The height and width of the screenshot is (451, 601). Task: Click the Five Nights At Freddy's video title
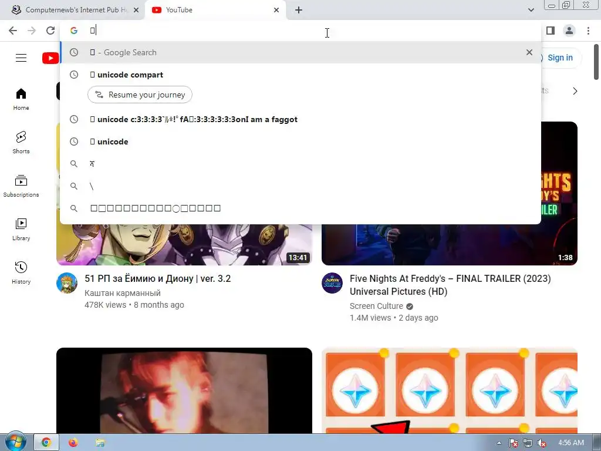[x=450, y=285]
